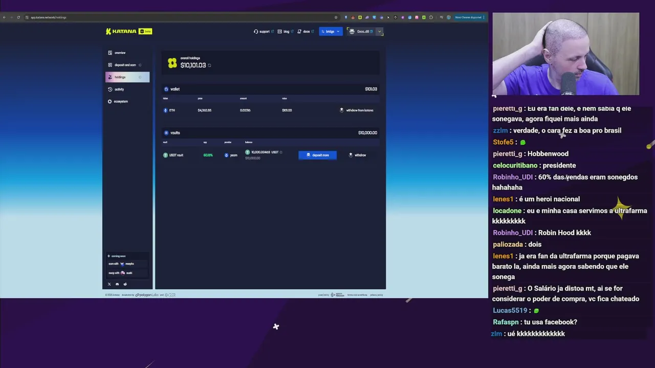Screen dimensions: 655x368
Task: Expand the bridge dropdown button
Action: (x=330, y=31)
